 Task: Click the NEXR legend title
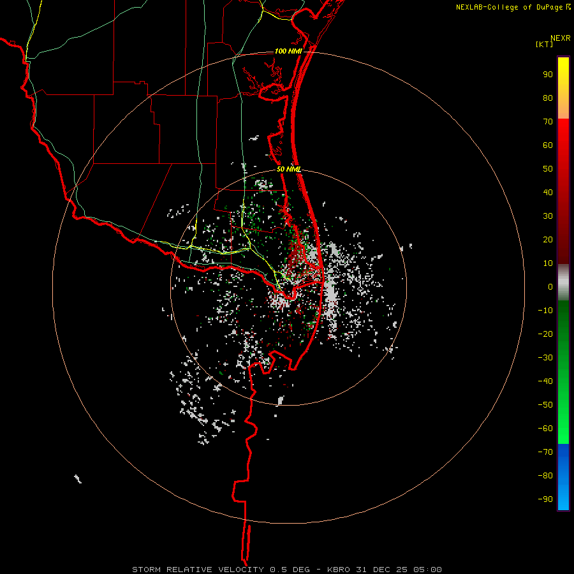click(x=560, y=38)
